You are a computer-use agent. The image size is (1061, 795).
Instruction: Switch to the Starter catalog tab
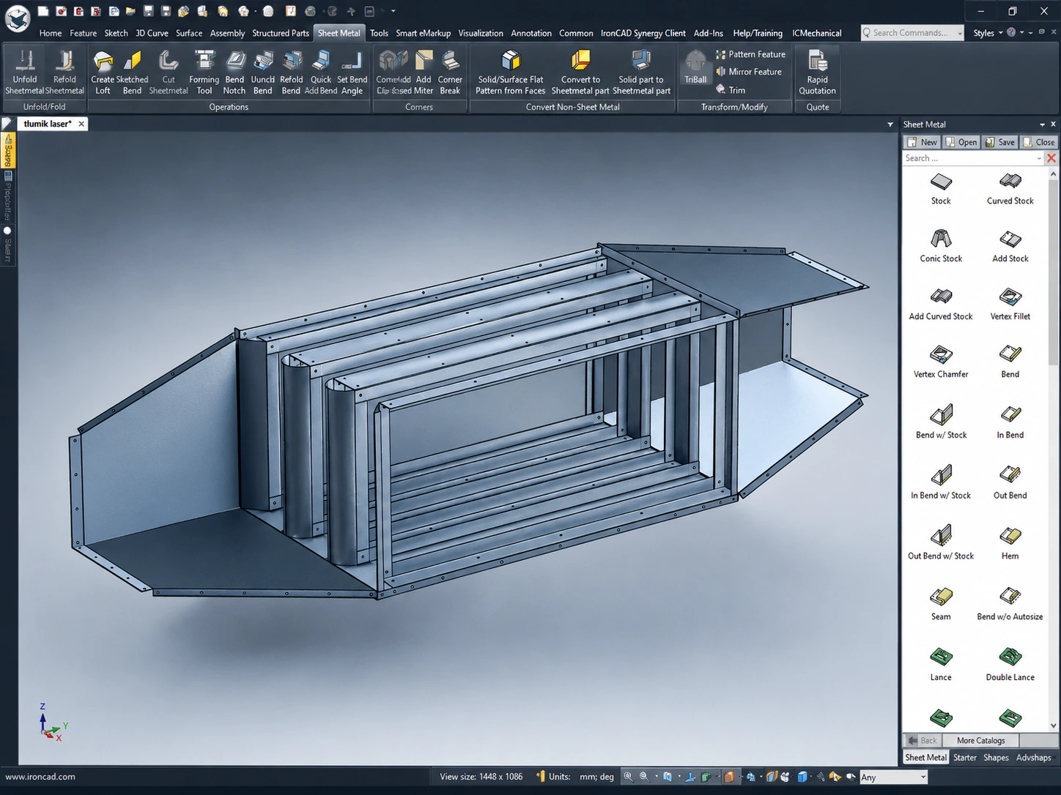click(965, 758)
